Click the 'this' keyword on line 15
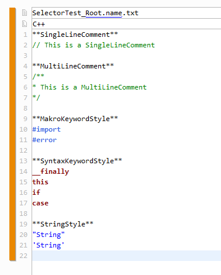This screenshot has height=275, width=221. coord(40,182)
